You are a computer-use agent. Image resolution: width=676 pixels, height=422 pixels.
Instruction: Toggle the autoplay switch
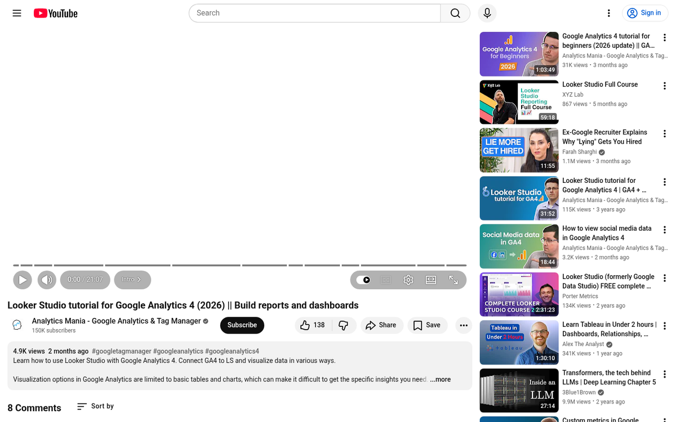click(364, 280)
